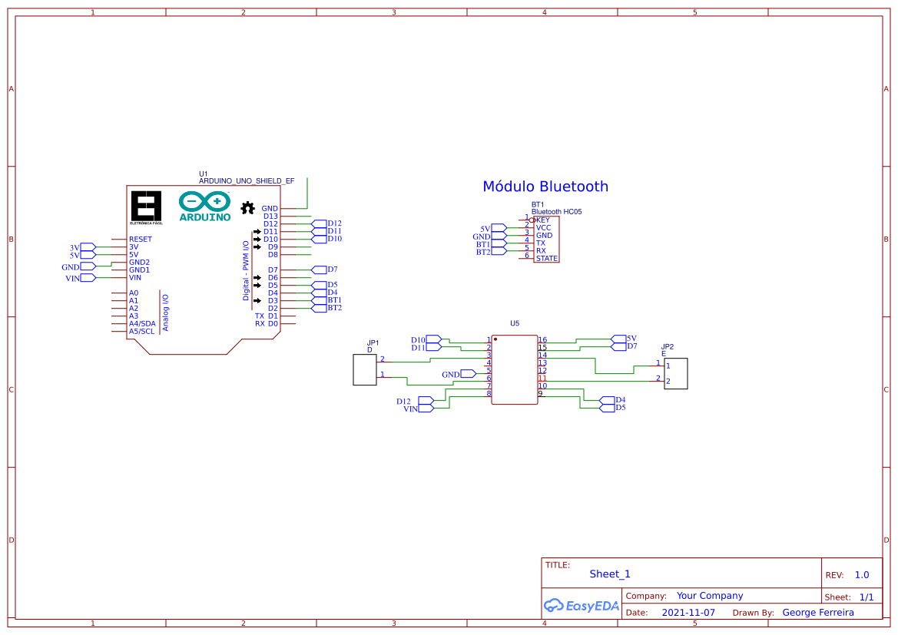Select the D7 net port right of the Arduino
This screenshot has height=635, width=898.
(x=317, y=270)
